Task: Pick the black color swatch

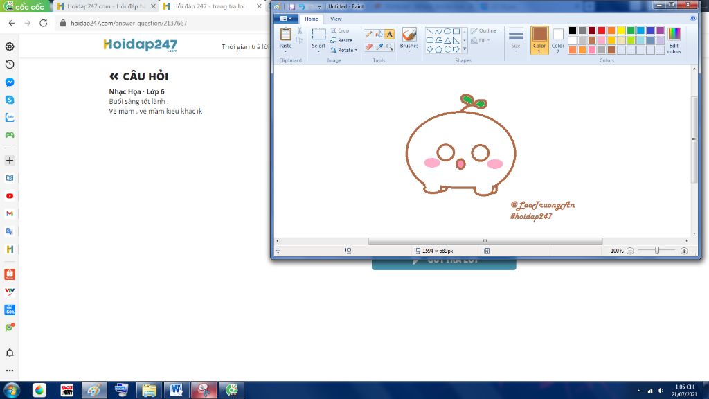Action: click(x=573, y=30)
